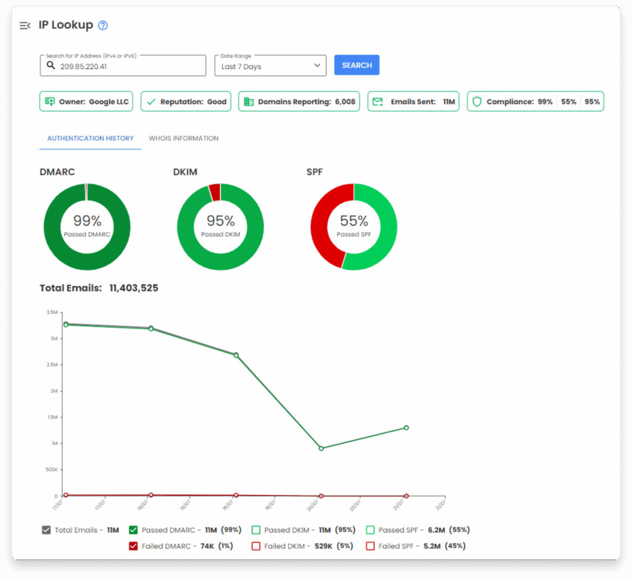This screenshot has height=578, width=632.
Task: Click the Compliance percentages badge
Action: tap(535, 102)
